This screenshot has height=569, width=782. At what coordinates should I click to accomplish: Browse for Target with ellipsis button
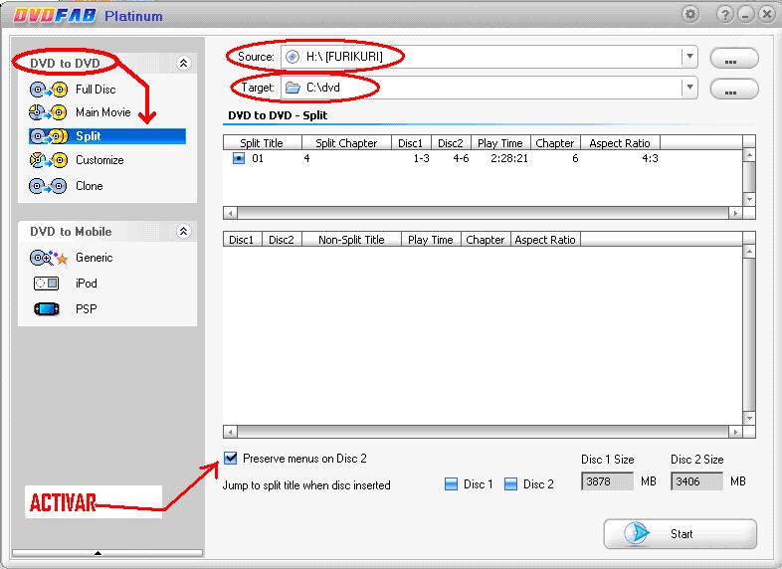tap(733, 89)
